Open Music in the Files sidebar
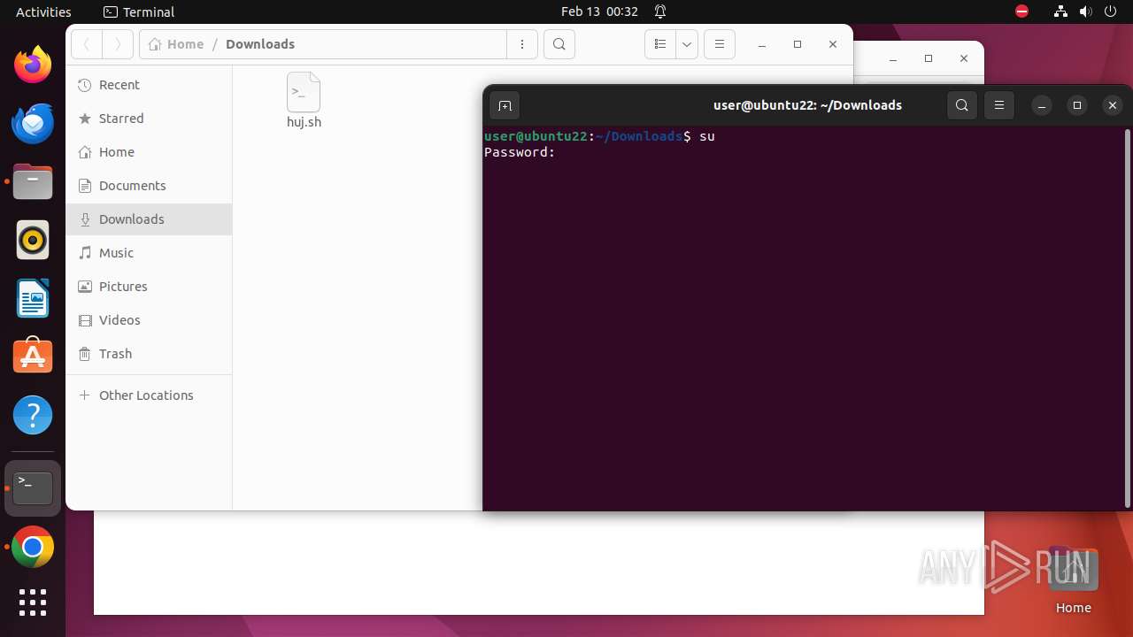Viewport: 1133px width, 637px height. click(149, 253)
